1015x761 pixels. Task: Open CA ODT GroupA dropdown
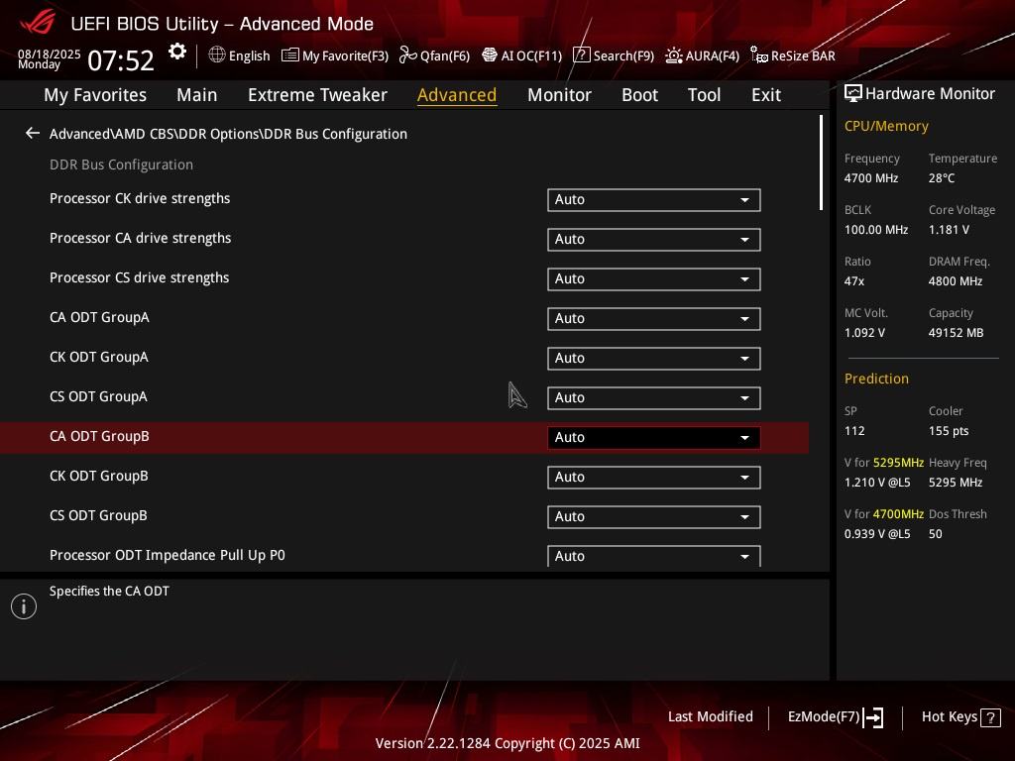(x=653, y=318)
